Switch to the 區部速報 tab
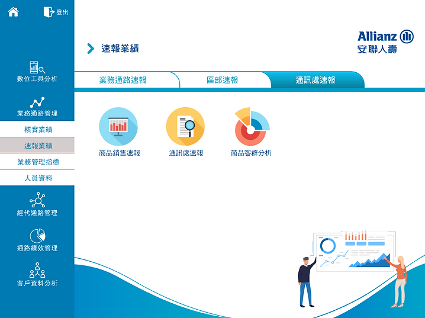 point(222,80)
